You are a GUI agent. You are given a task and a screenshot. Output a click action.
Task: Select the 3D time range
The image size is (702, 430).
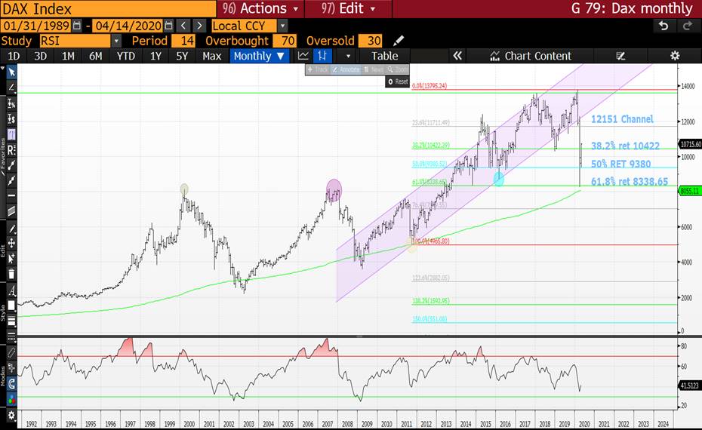point(40,56)
